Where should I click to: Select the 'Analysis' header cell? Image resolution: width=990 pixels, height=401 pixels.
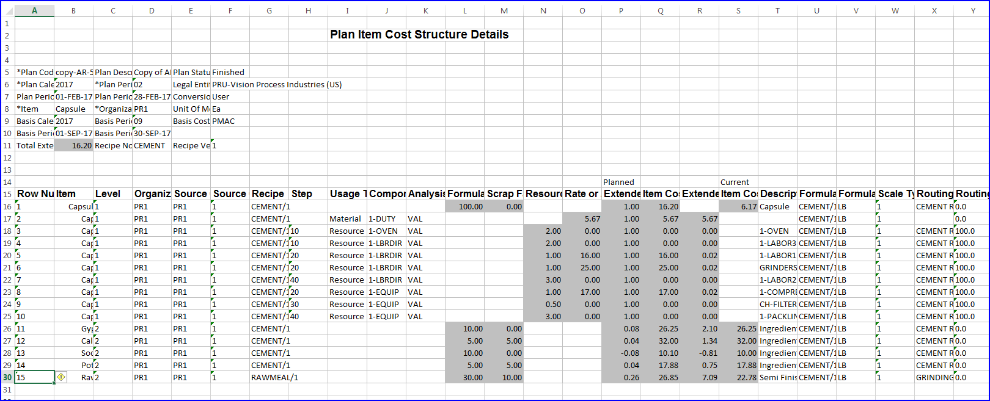tap(425, 194)
